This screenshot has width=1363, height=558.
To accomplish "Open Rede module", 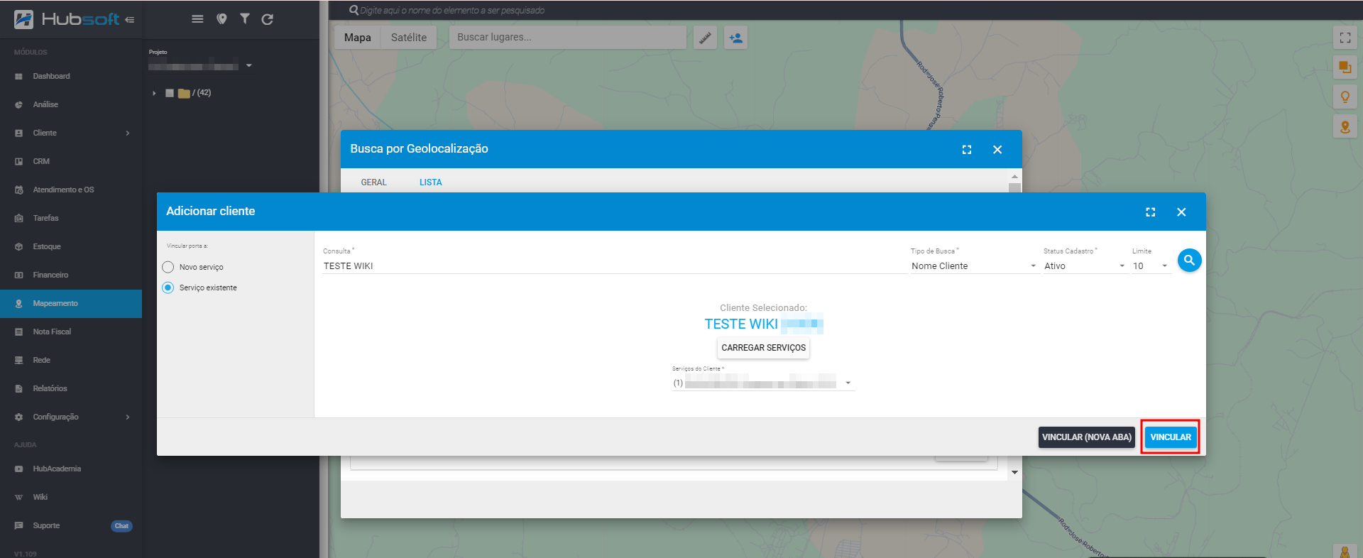I will coord(71,360).
